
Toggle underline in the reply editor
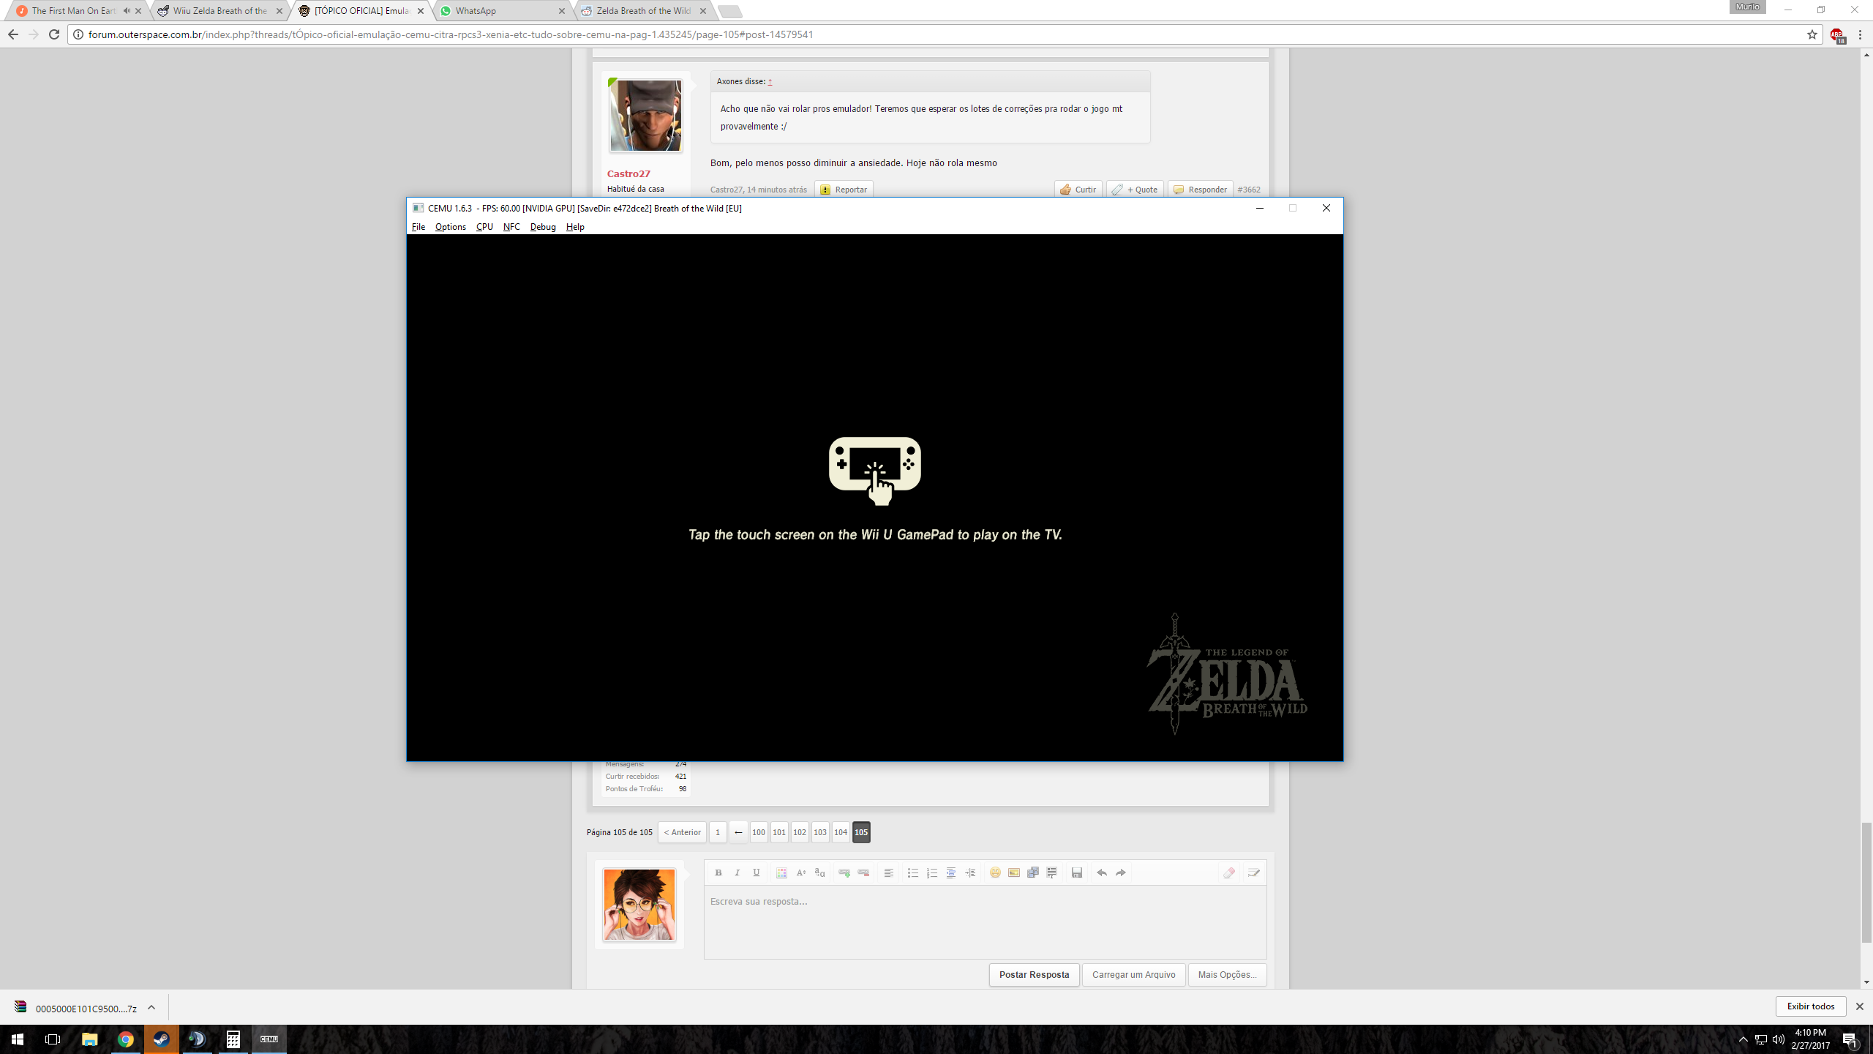pyautogui.click(x=757, y=872)
